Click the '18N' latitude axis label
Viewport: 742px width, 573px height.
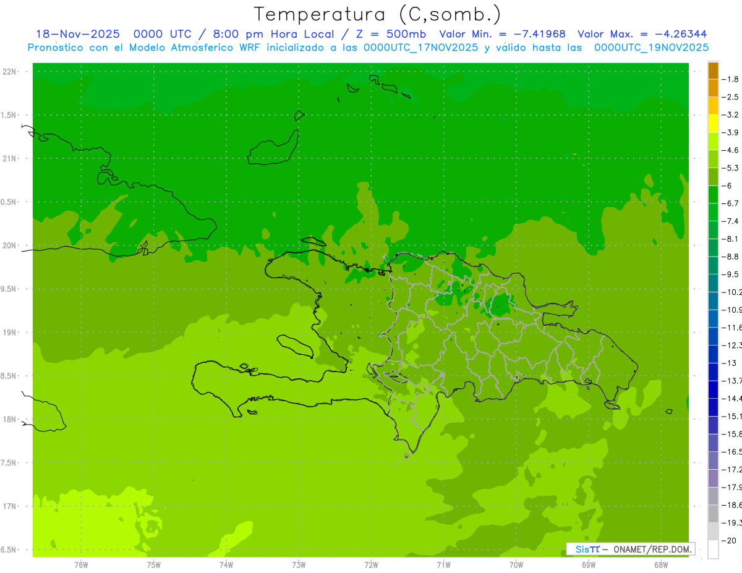tap(9, 419)
